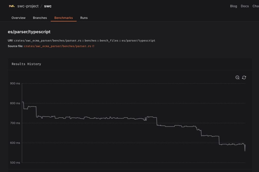The height and width of the screenshot is (172, 259).
Task: Switch to the Branches tab
Action: [x=40, y=18]
